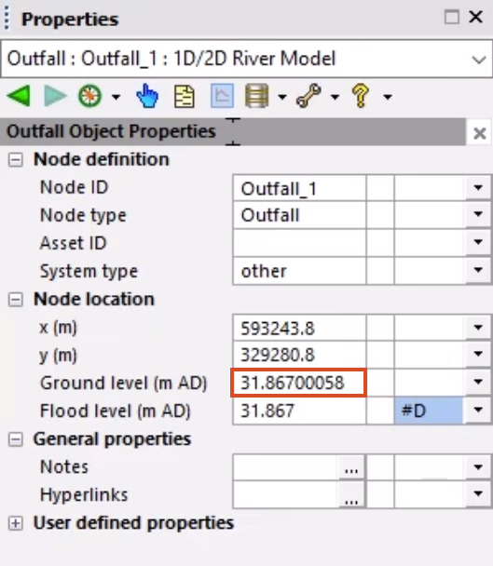Click the wrench tools icon

coord(308,96)
